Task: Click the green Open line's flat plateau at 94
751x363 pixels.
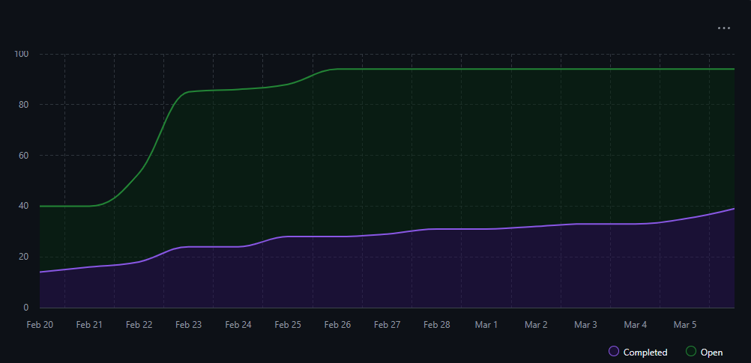Action: (525, 69)
